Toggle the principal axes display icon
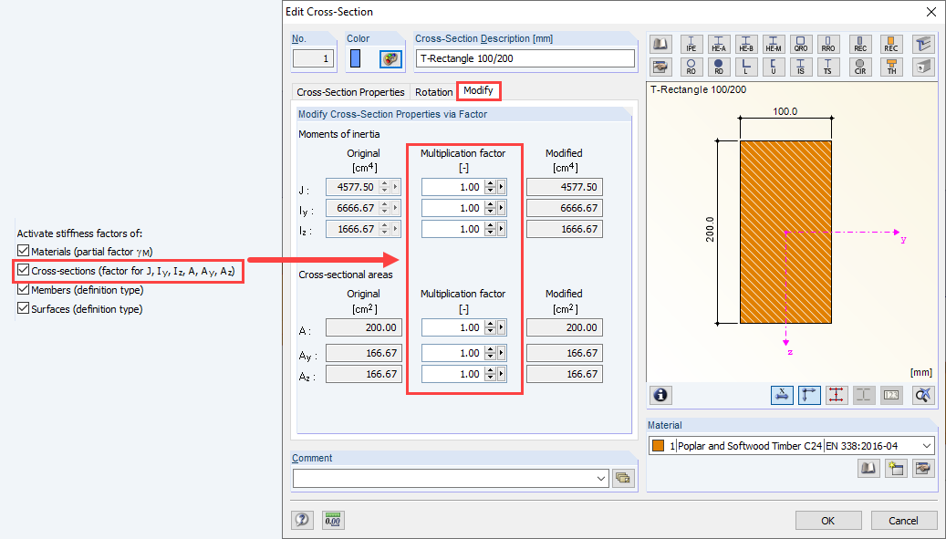946x539 pixels. tap(809, 395)
